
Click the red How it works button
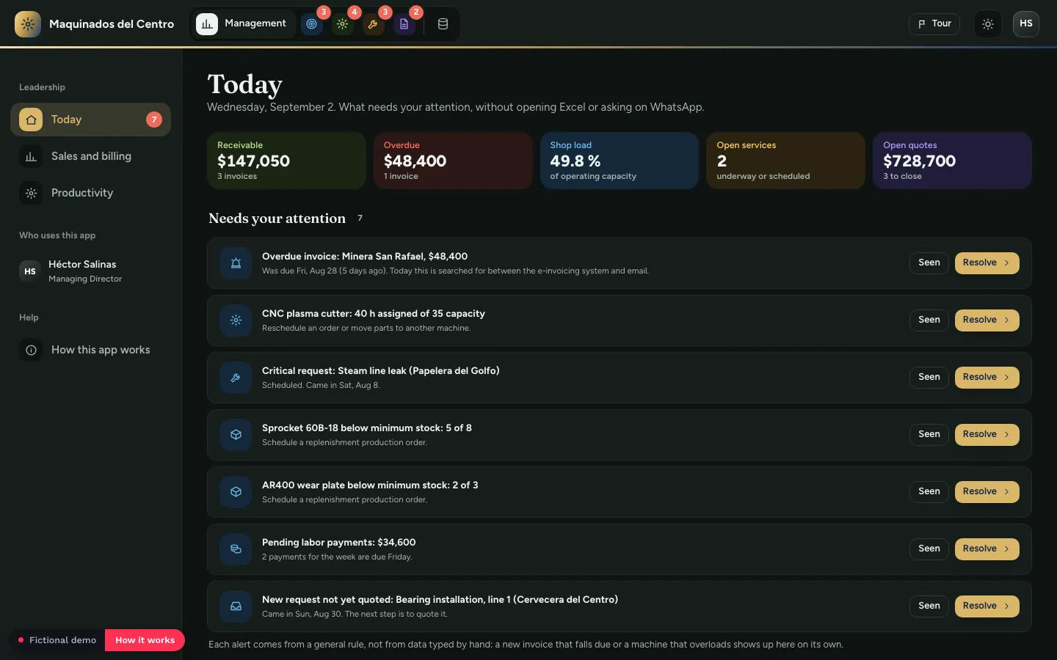(145, 640)
